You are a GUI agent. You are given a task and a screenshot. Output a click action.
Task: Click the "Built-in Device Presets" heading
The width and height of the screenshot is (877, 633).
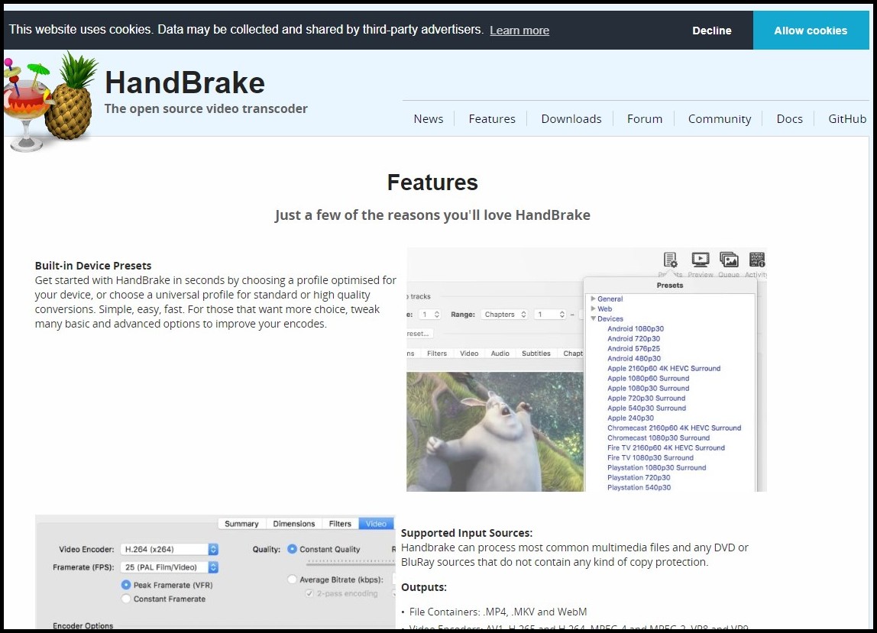coord(93,266)
